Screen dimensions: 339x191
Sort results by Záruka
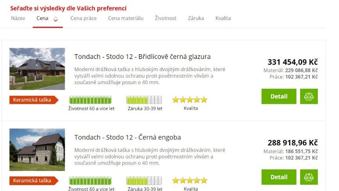pyautogui.click(x=196, y=18)
